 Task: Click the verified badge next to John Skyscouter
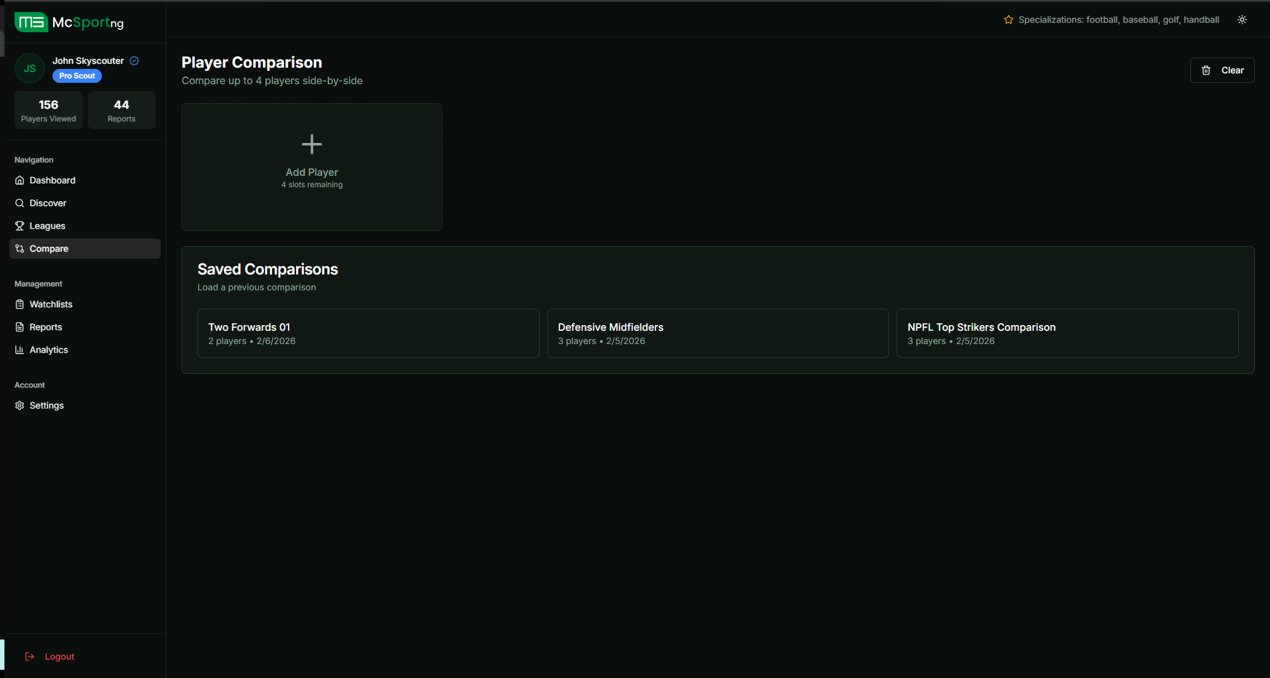(134, 61)
